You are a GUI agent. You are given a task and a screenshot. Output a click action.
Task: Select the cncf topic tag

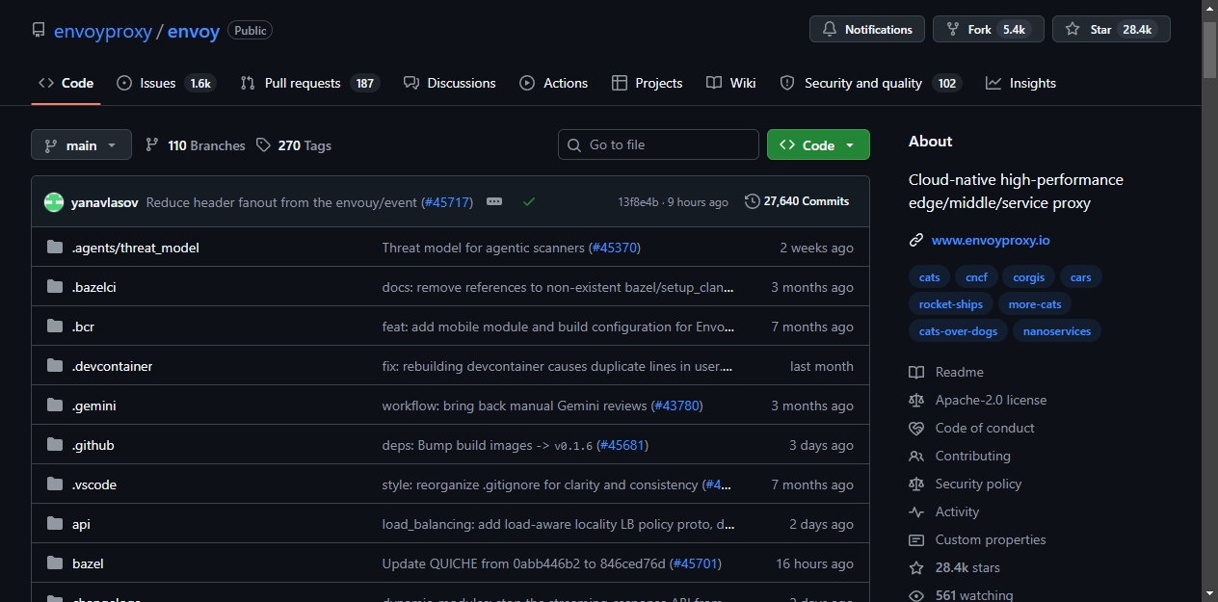(x=976, y=277)
